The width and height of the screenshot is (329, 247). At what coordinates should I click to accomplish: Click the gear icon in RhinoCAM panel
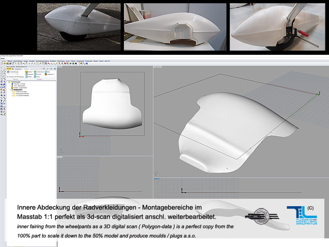click(51, 69)
